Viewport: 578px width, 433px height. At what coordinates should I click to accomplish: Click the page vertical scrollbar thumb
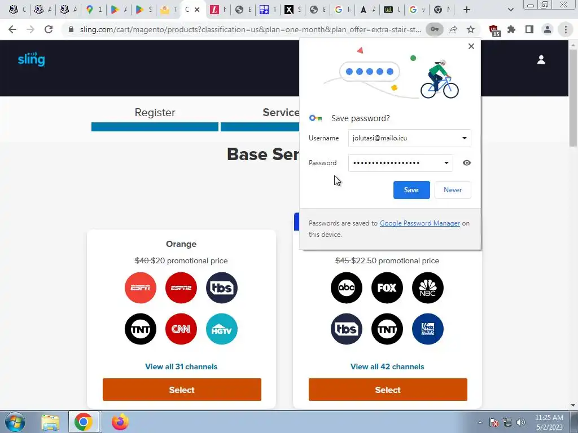point(573,98)
